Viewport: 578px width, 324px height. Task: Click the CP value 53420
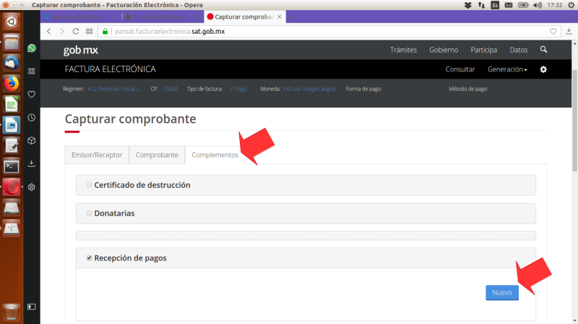(x=171, y=89)
